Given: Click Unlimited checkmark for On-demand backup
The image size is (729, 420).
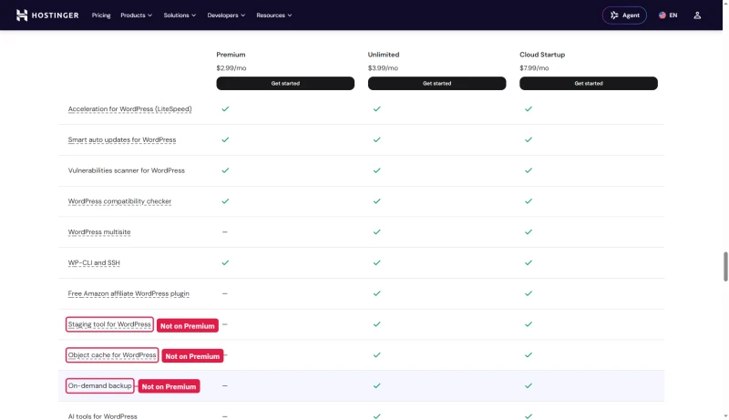Looking at the screenshot, I should (x=376, y=385).
